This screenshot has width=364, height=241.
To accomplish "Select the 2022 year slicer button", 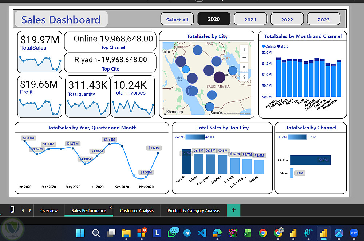I will 287,19.
